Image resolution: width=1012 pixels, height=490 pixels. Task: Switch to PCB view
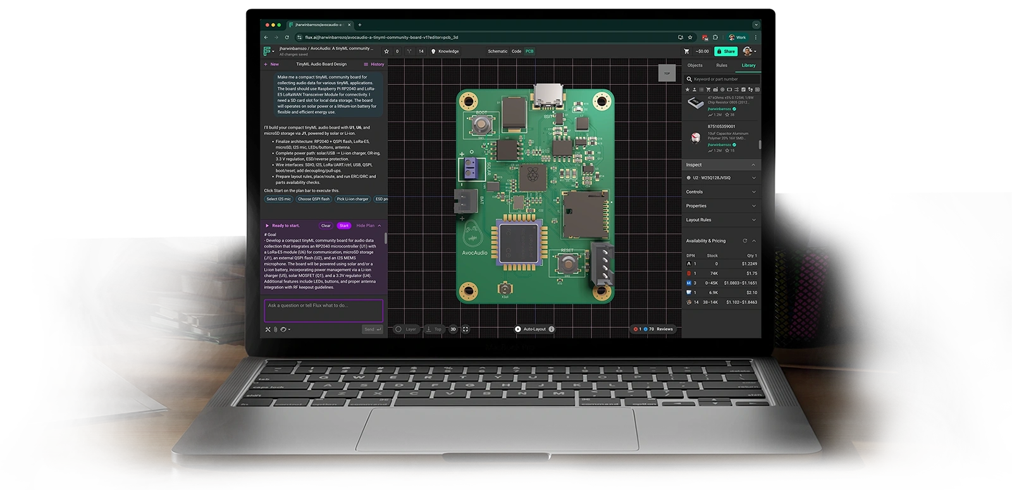529,51
